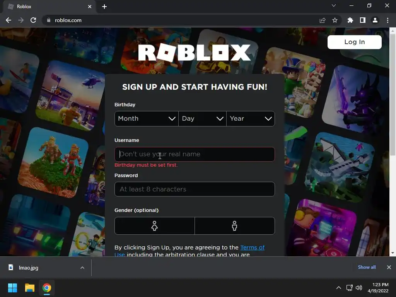Open the clock showing 1:23 PM
The height and width of the screenshot is (297, 396).
378,288
